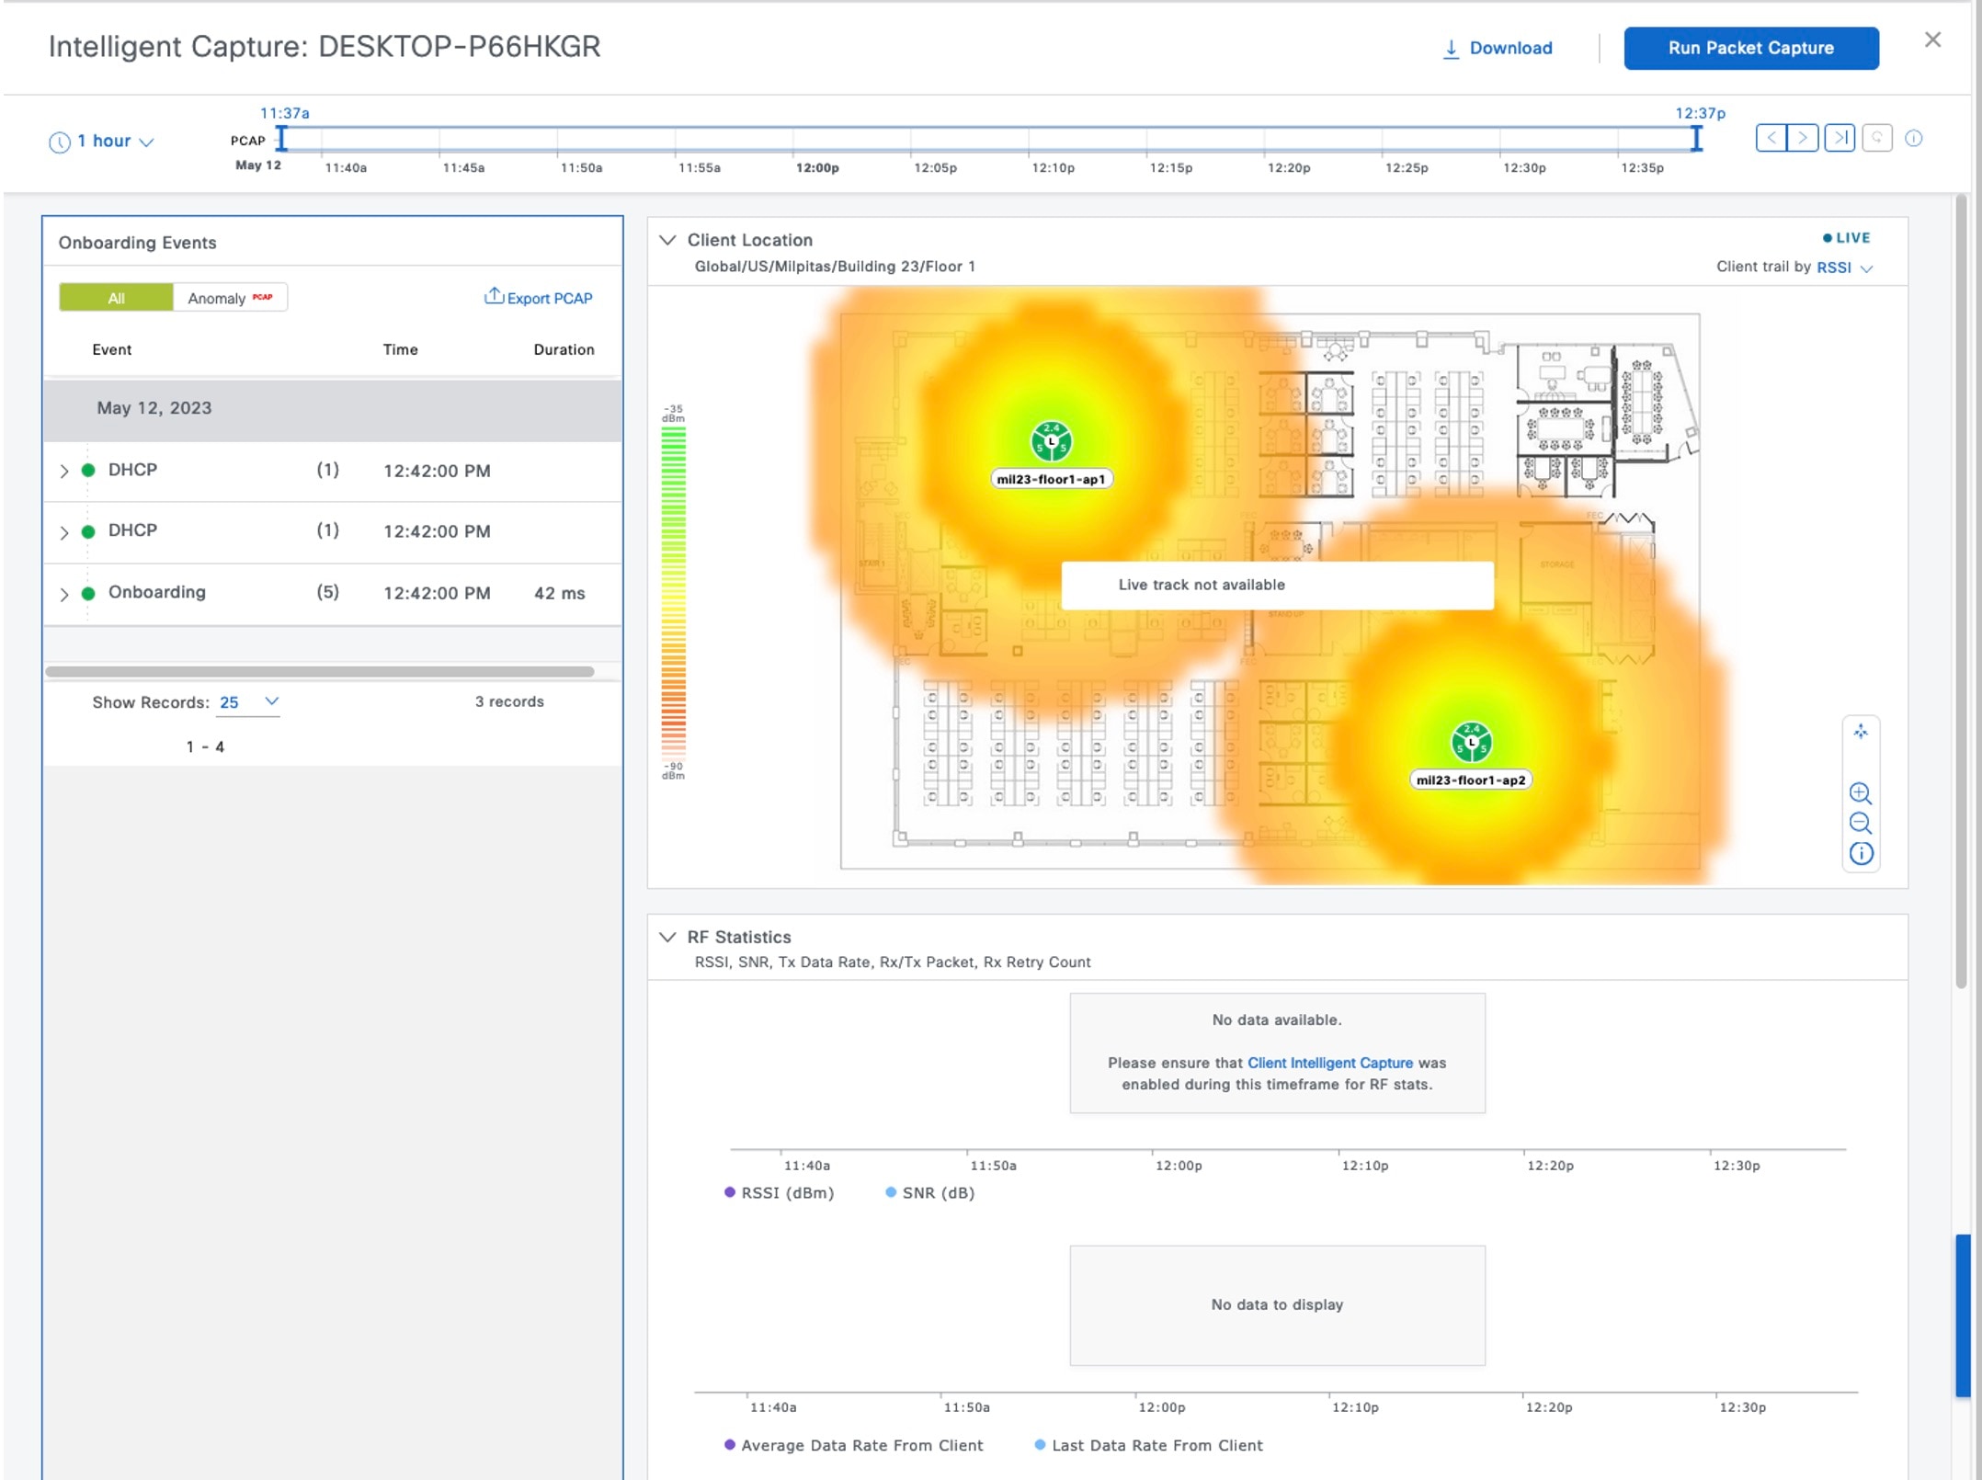Click the Run Packet Capture button
This screenshot has height=1480, width=1982.
[x=1750, y=48]
